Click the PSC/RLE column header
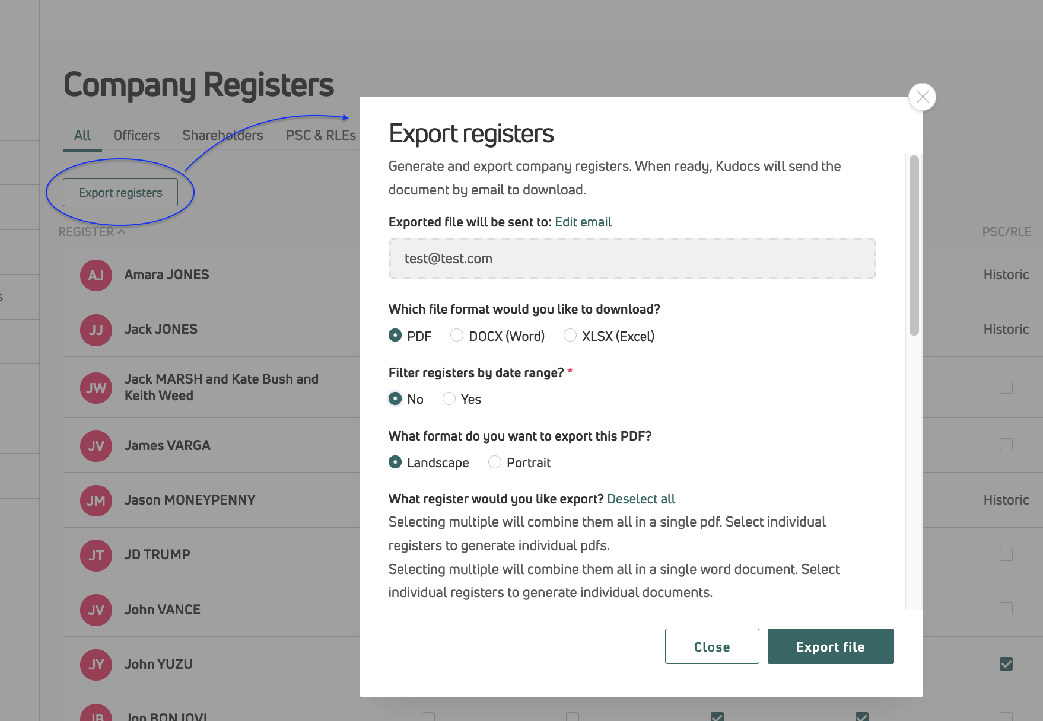The width and height of the screenshot is (1043, 721). click(x=1007, y=232)
